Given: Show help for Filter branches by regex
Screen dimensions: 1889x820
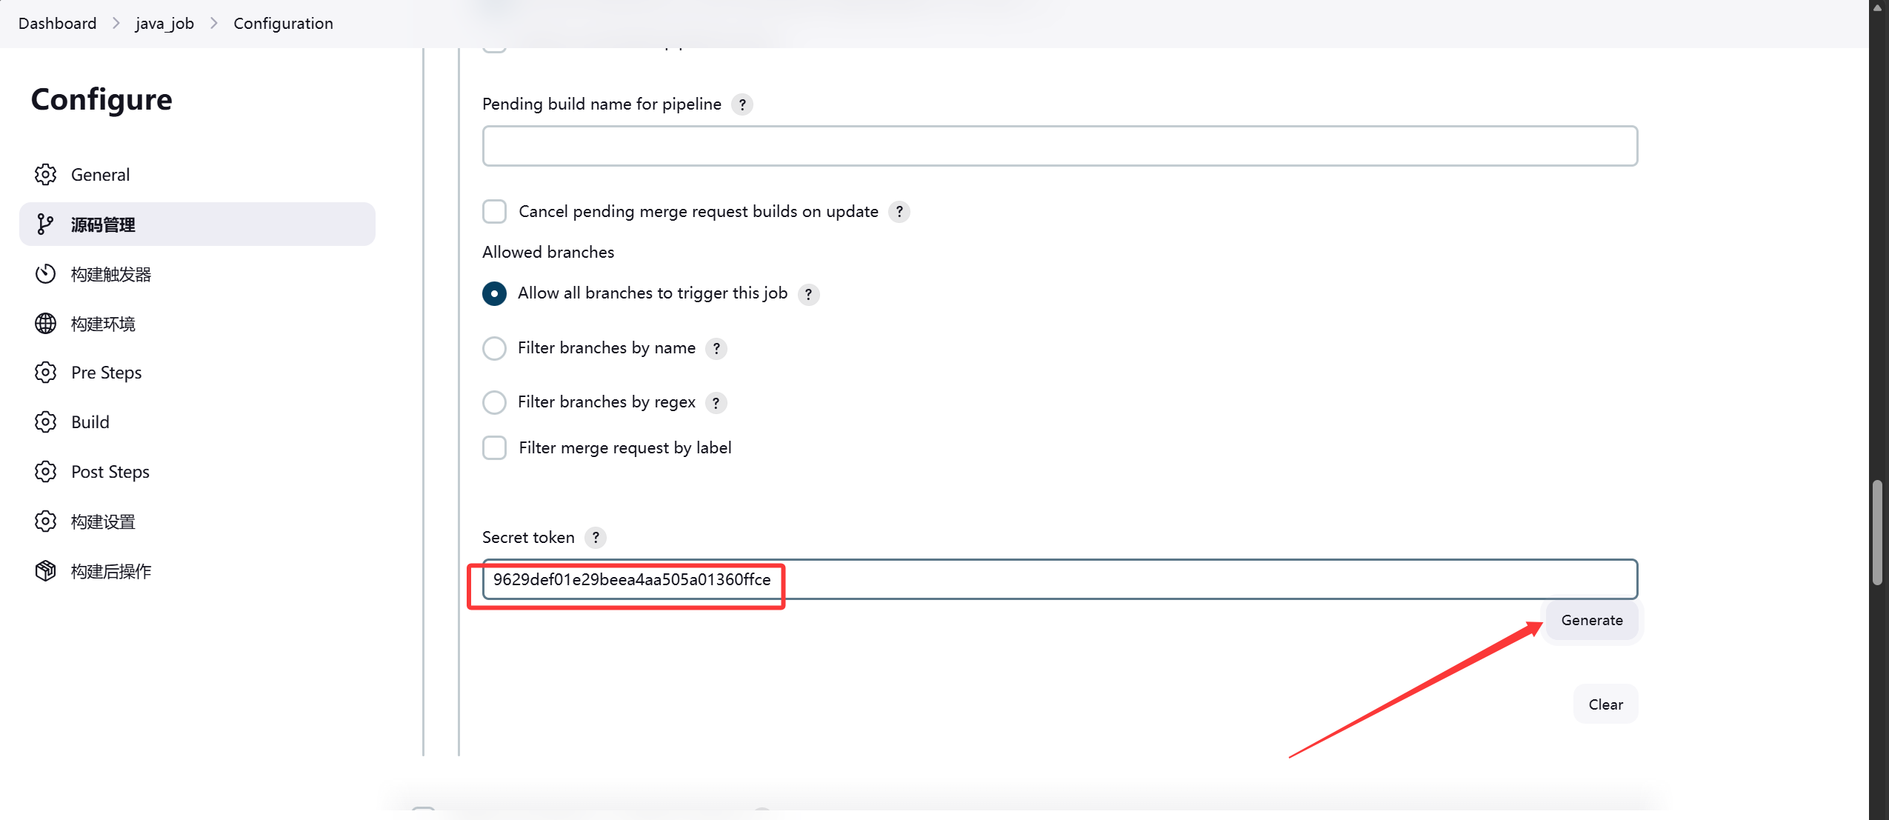Looking at the screenshot, I should point(716,403).
